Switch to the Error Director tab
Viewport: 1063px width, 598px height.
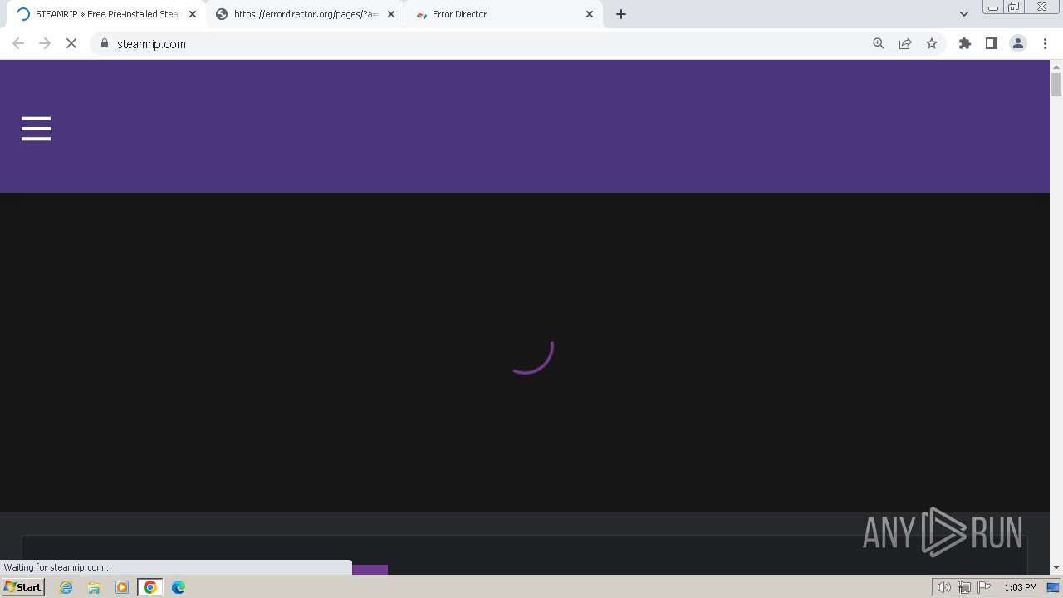tap(503, 14)
